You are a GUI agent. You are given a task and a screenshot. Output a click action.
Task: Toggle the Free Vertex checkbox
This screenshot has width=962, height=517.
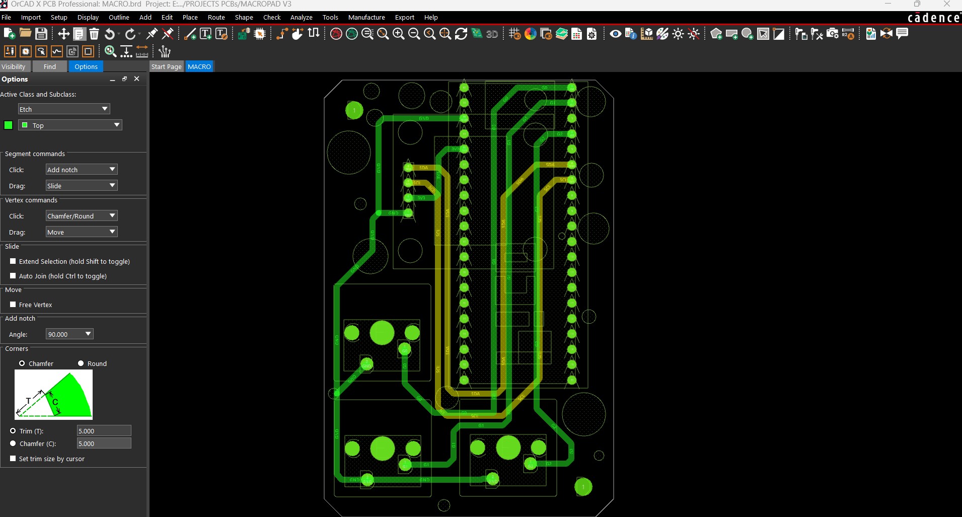(x=13, y=305)
